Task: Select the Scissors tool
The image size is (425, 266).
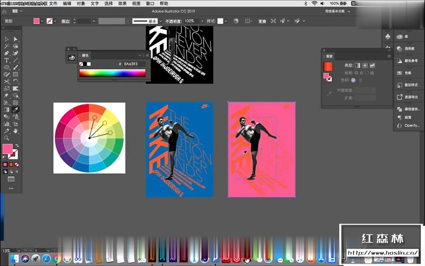Action: point(6,81)
